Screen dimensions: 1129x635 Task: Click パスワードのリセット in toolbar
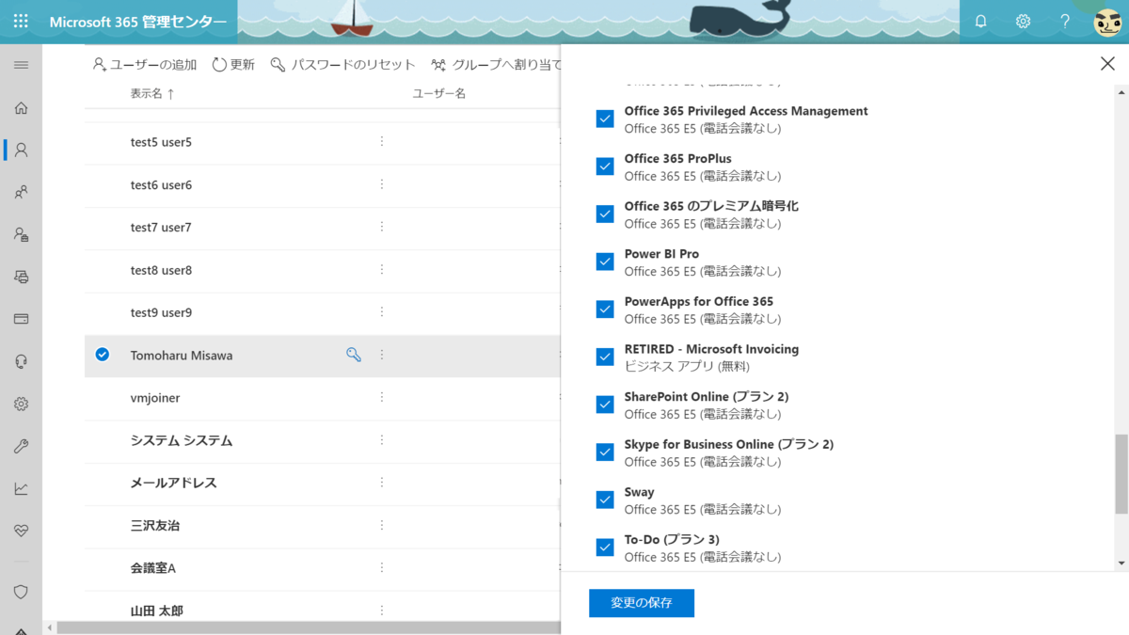(x=342, y=65)
